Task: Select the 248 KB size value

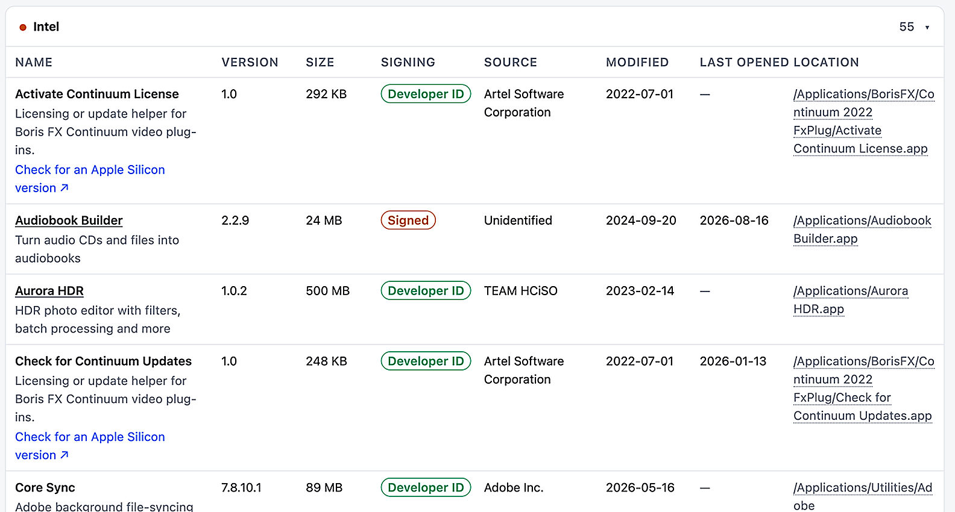Action: pos(326,361)
